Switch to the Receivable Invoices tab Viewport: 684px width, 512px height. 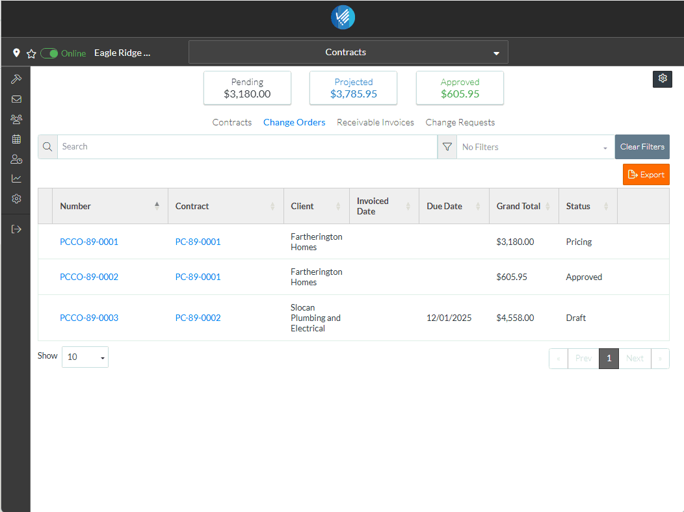tap(375, 122)
